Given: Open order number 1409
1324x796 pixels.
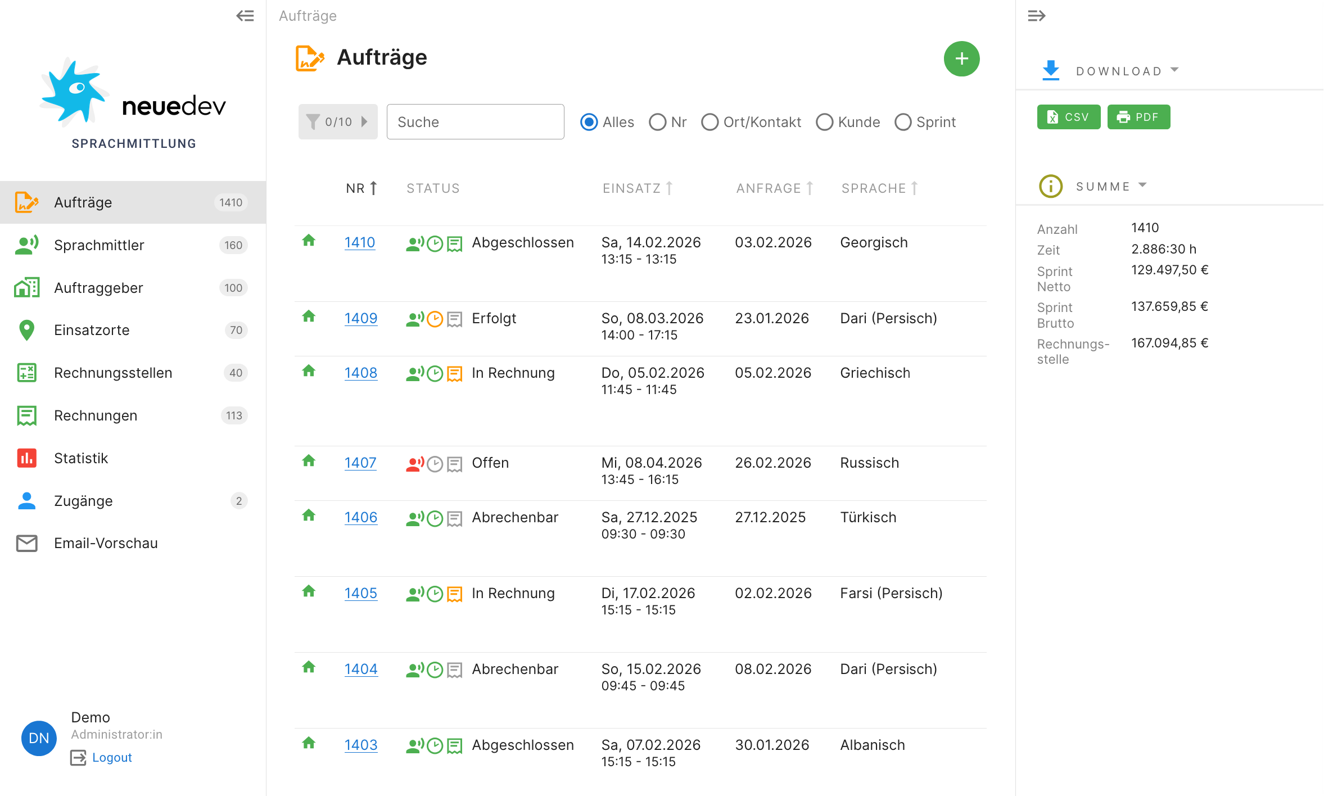Looking at the screenshot, I should tap(361, 318).
